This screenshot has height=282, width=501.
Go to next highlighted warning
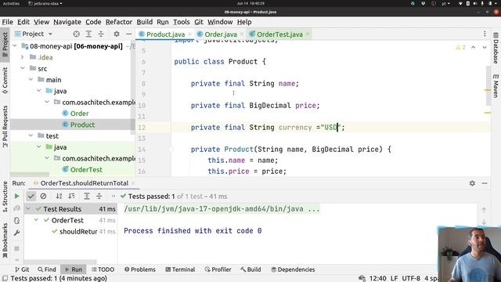point(485,47)
